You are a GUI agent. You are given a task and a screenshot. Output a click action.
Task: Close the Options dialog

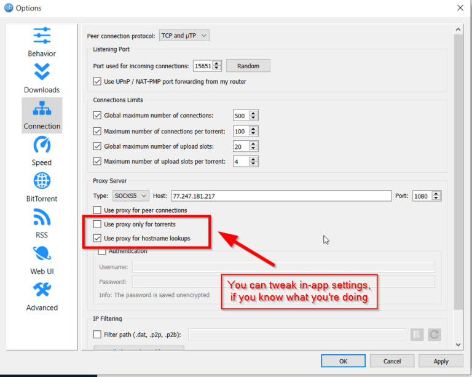460,8
